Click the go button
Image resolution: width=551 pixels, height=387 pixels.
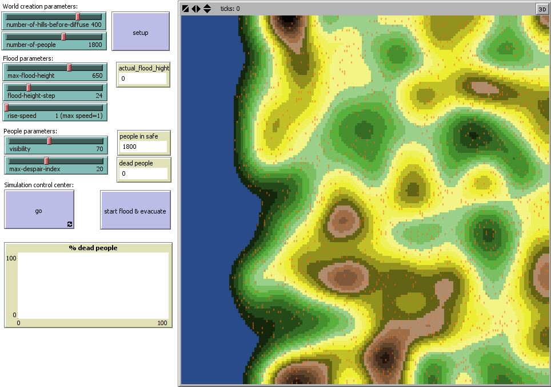[39, 210]
